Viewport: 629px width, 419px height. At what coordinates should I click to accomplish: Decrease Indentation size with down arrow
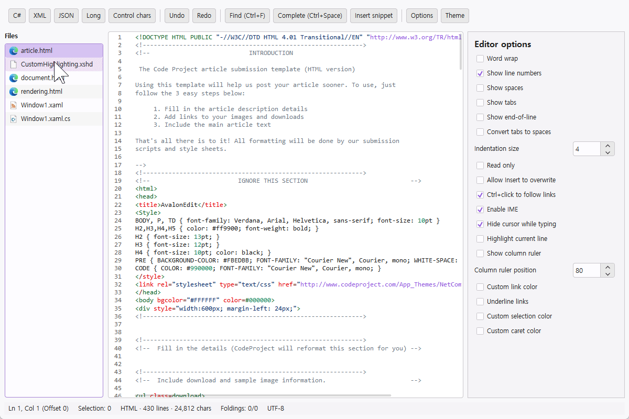(608, 152)
